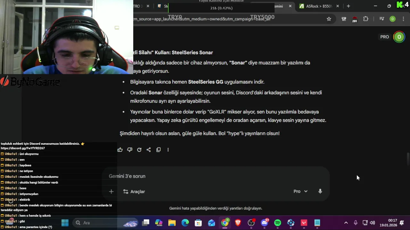Add a file with the plus icon
Viewport: 410px width, 230px height.
pyautogui.click(x=111, y=192)
